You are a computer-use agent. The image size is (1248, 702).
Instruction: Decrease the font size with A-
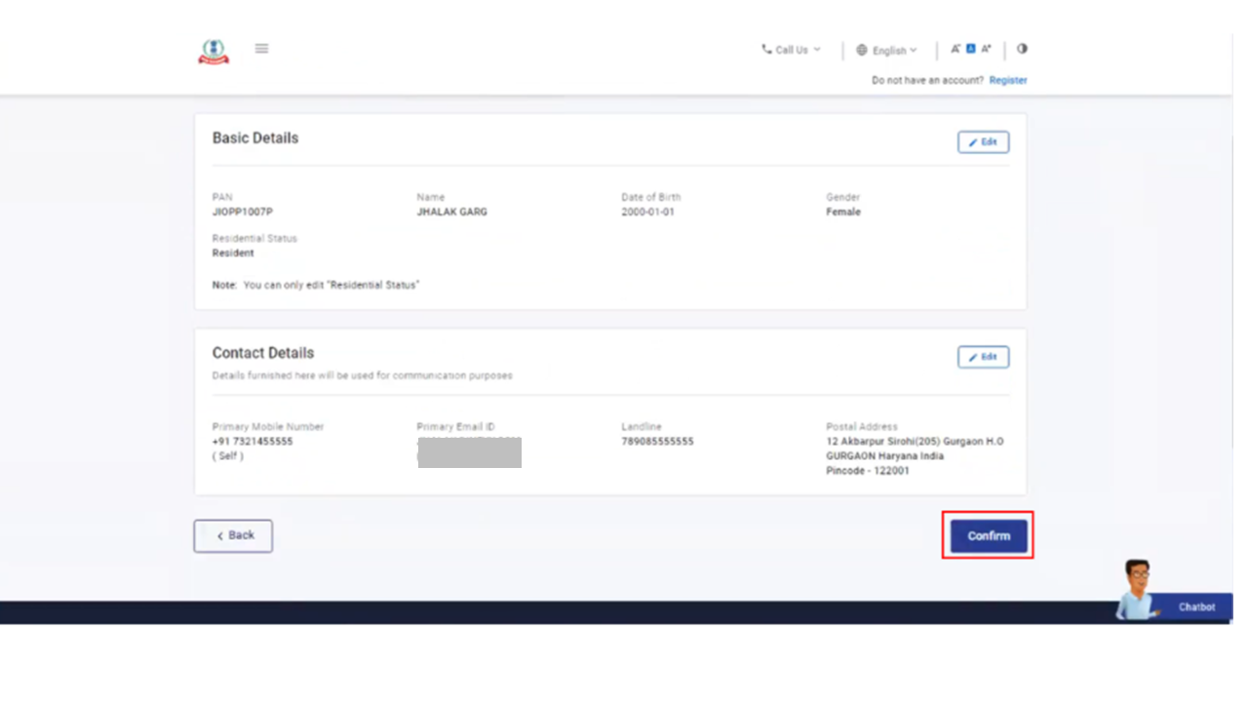click(955, 49)
